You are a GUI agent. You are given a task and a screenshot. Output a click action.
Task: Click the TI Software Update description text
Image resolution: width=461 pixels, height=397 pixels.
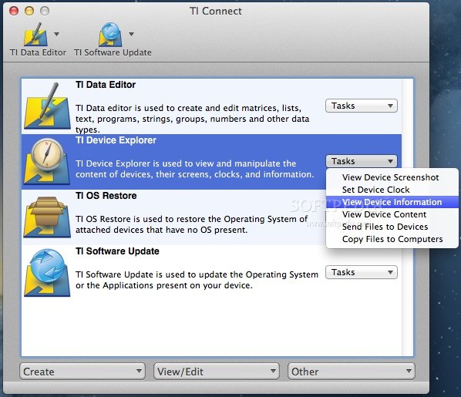click(197, 280)
